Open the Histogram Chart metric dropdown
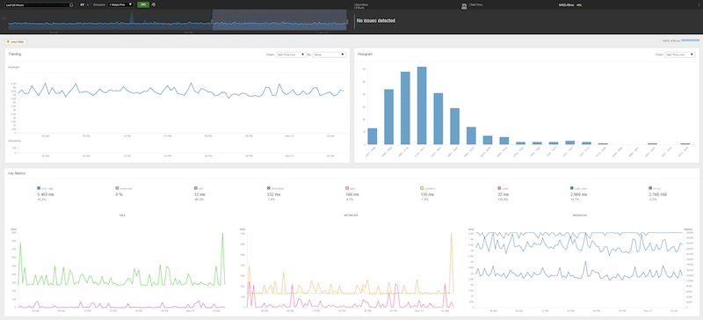Image resolution: width=703 pixels, height=320 pixels. point(680,55)
